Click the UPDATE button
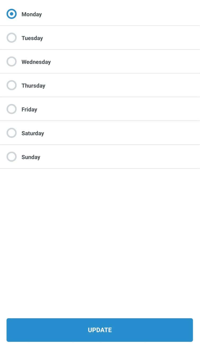This screenshot has height=349, width=200. point(100,330)
